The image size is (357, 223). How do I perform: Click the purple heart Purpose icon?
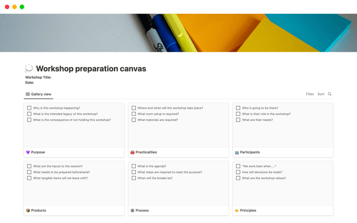point(28,152)
